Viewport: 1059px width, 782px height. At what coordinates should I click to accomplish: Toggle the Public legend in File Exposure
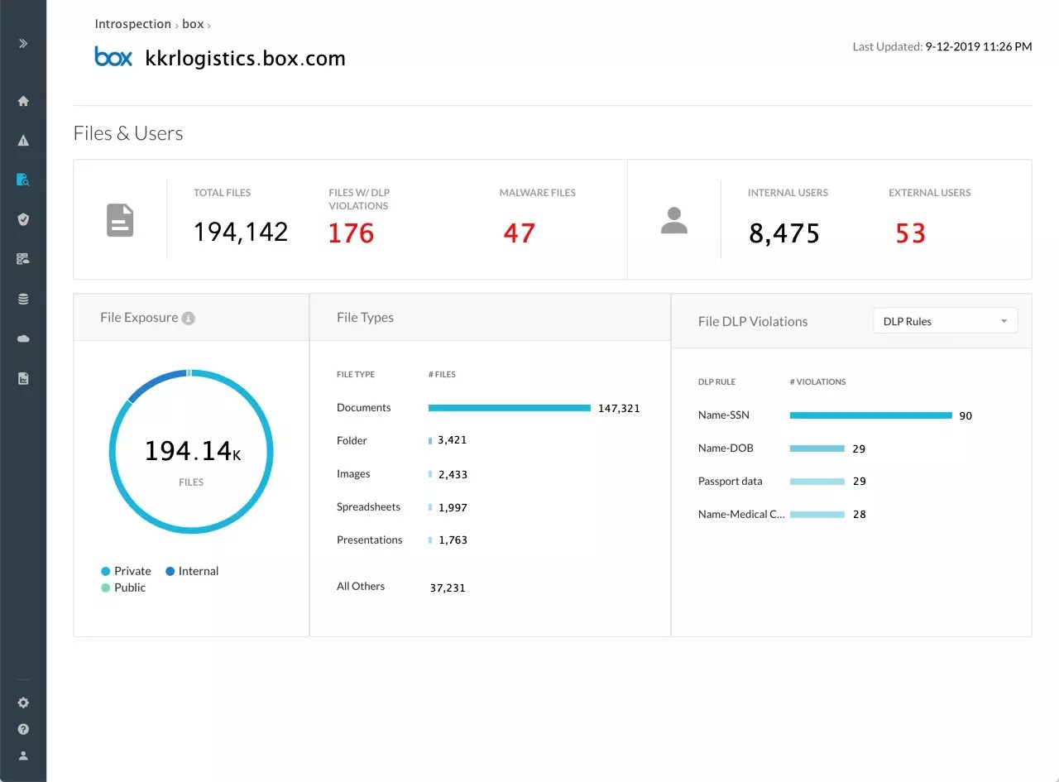125,588
